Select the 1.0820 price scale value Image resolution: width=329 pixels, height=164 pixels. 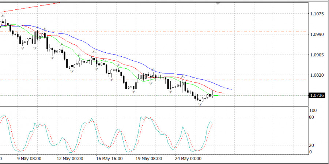[x=317, y=75]
